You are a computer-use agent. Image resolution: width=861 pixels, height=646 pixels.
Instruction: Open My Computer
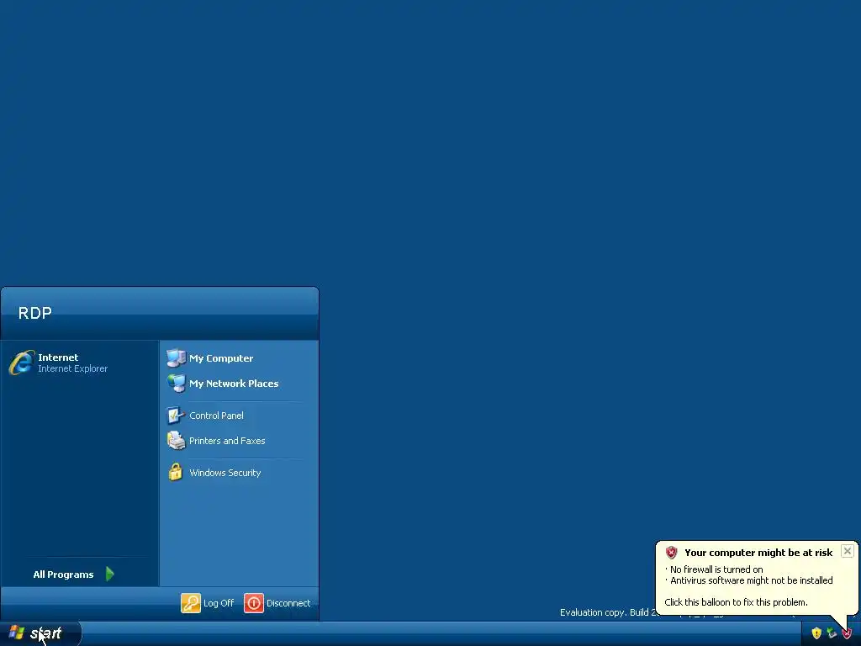[210, 358]
